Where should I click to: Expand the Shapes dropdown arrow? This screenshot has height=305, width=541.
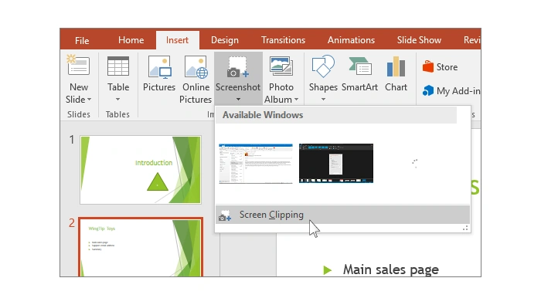point(323,100)
